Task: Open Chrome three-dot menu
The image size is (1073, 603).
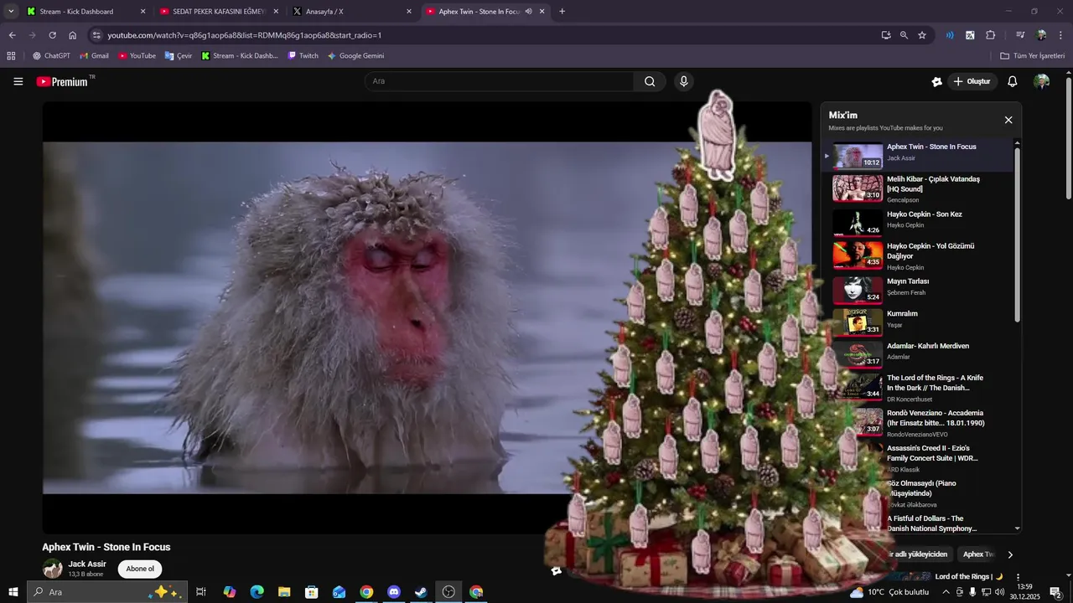Action: click(1061, 35)
